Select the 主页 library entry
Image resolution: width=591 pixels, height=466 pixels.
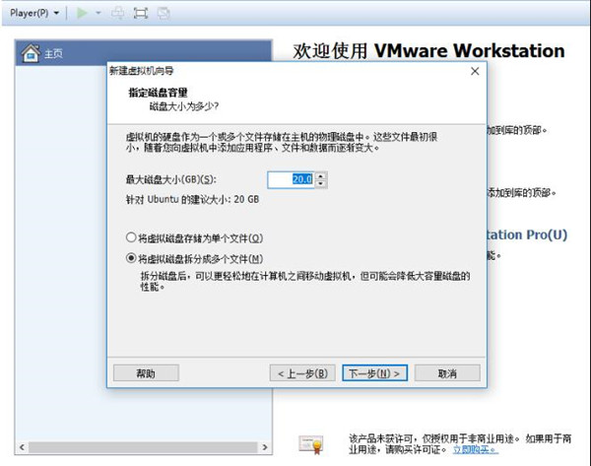point(143,53)
